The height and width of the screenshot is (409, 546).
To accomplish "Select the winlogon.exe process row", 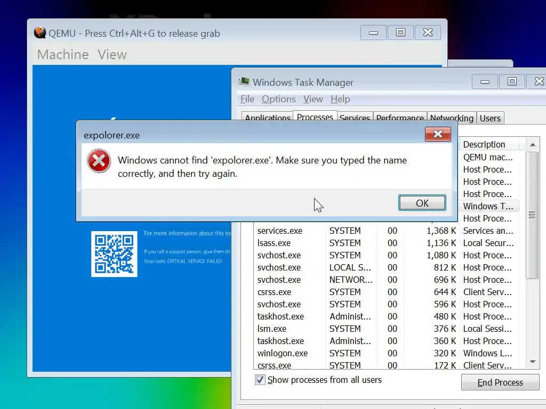I will pos(387,353).
